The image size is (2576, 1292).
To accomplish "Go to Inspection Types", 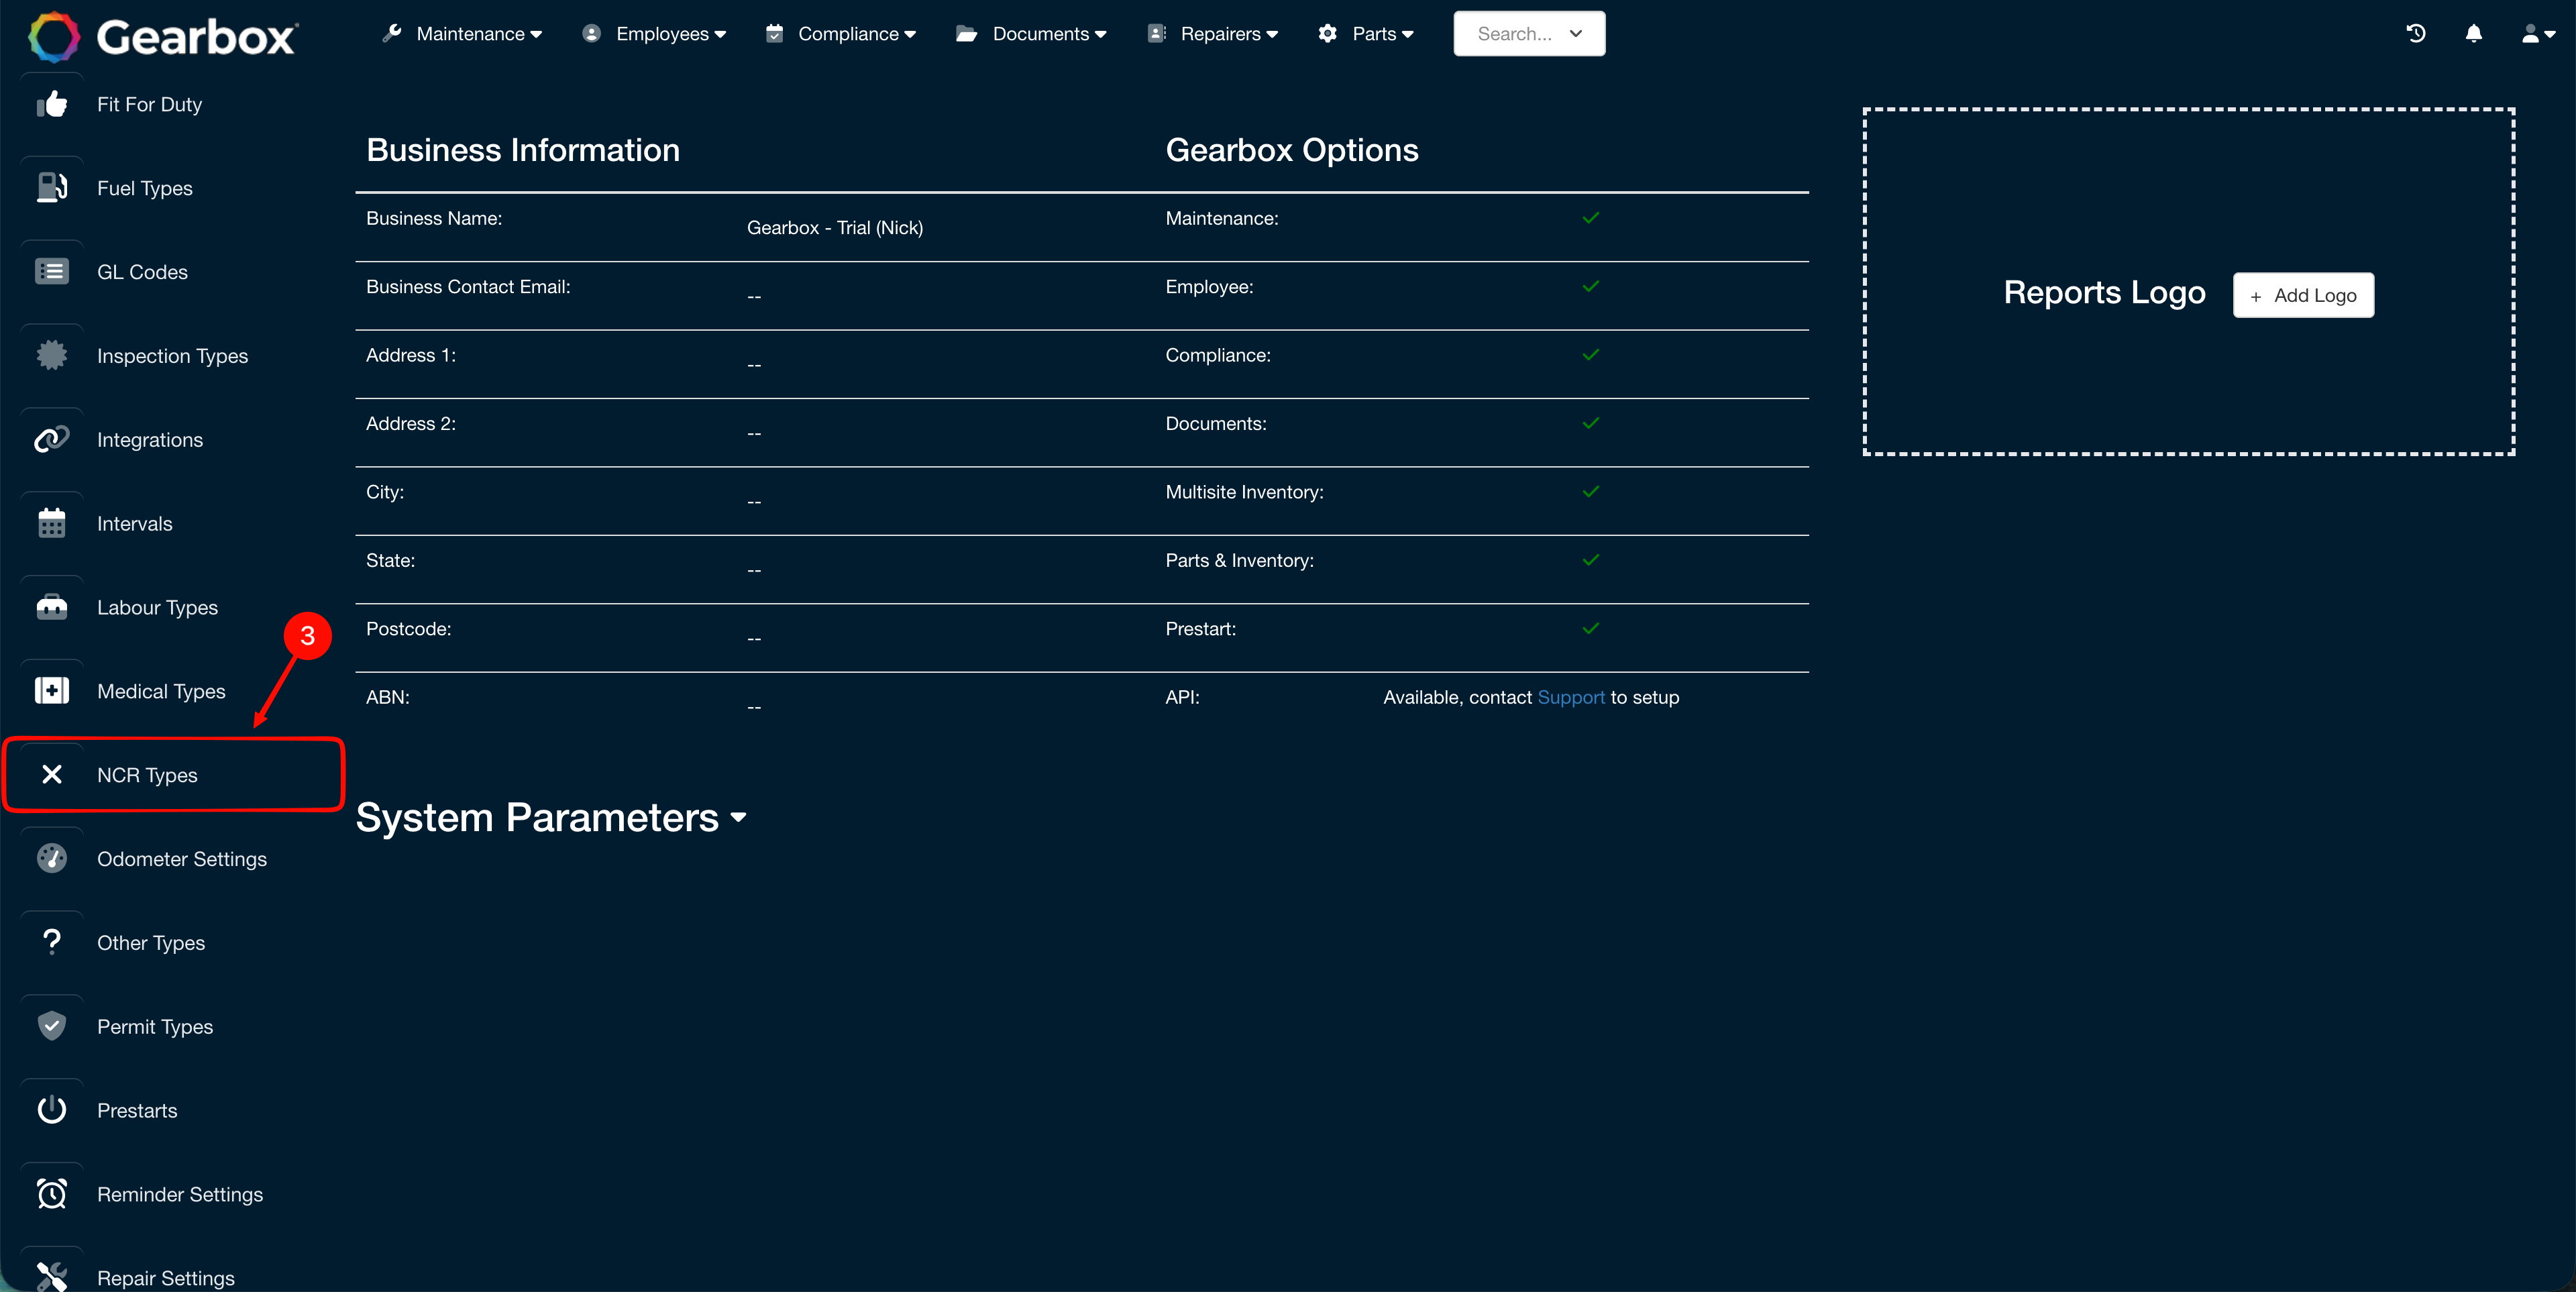I will [172, 356].
